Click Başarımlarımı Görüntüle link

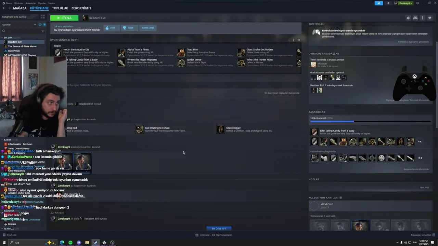click(416, 169)
